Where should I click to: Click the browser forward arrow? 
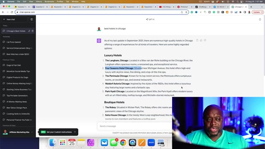tap(7, 12)
